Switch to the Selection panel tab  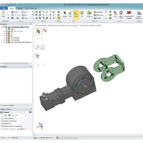(x=15, y=138)
